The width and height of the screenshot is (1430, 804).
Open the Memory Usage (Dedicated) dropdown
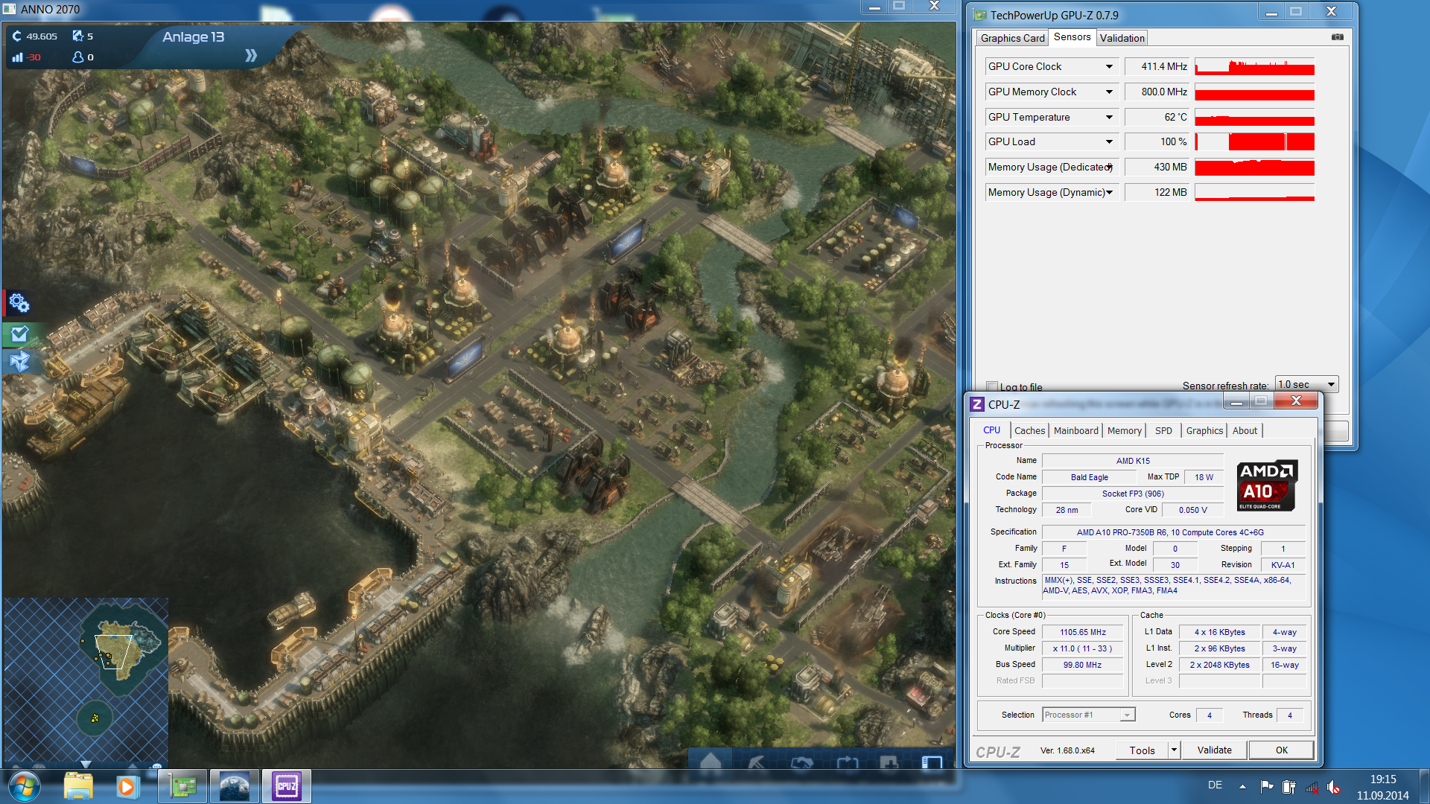click(x=1109, y=167)
